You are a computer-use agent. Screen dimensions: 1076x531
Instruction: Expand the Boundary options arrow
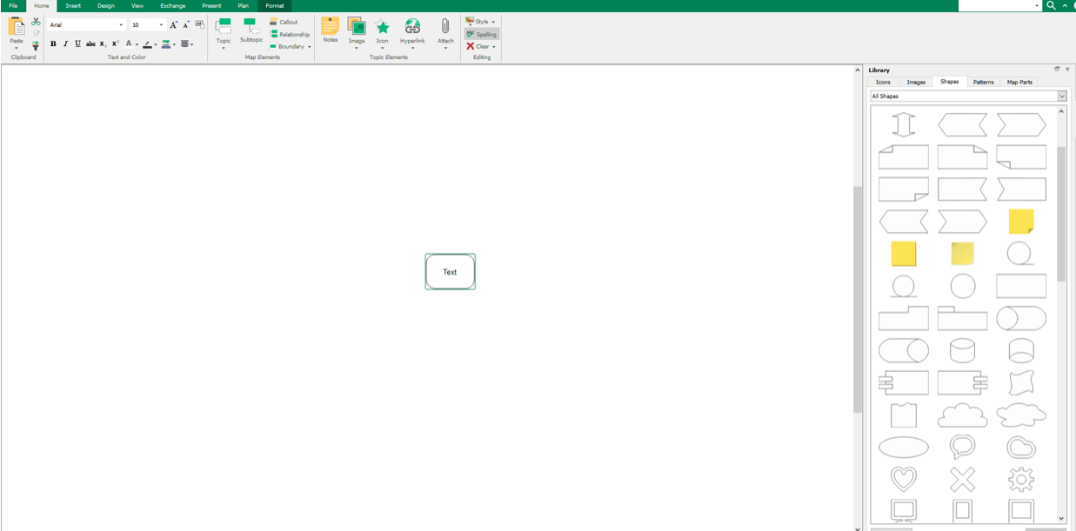pos(309,47)
